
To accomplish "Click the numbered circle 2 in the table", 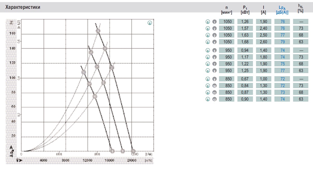I will point(214,29).
